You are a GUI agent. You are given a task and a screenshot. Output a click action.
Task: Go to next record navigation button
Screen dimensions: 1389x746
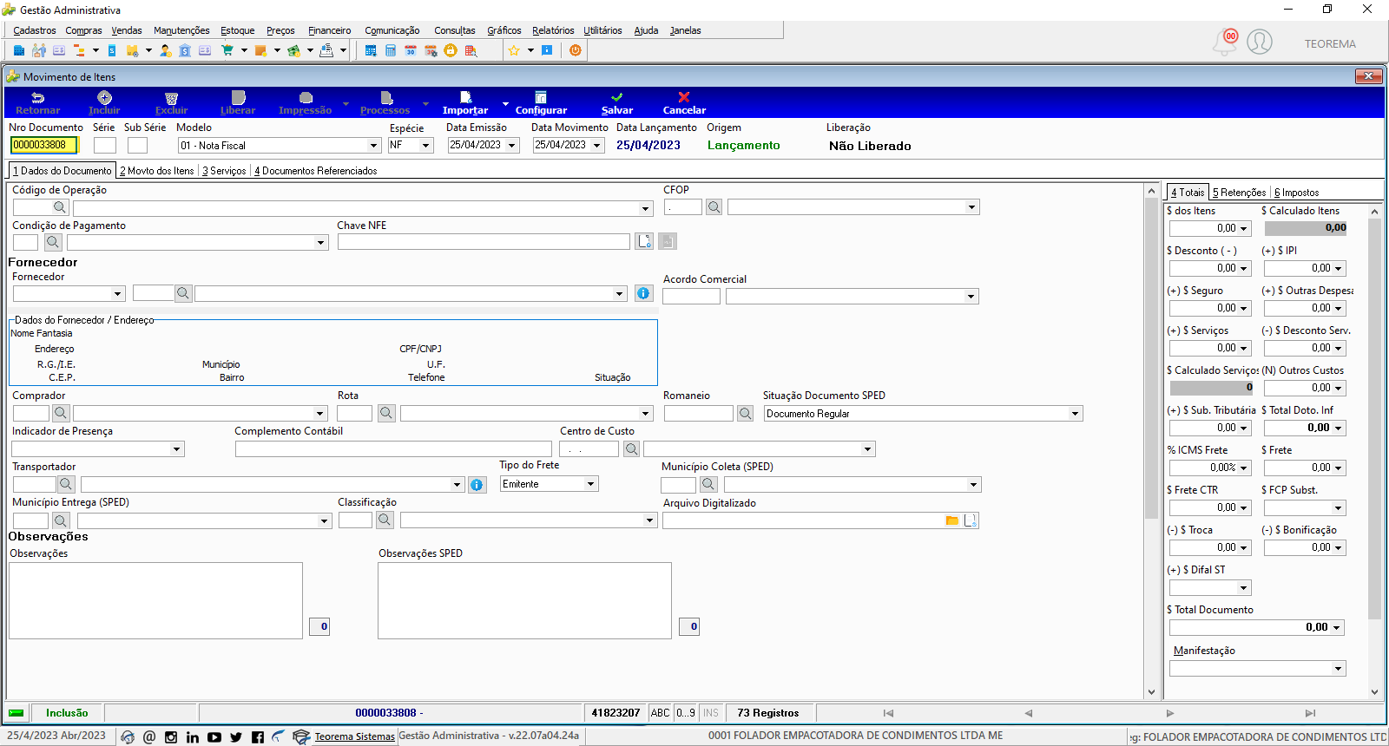pos(1170,713)
